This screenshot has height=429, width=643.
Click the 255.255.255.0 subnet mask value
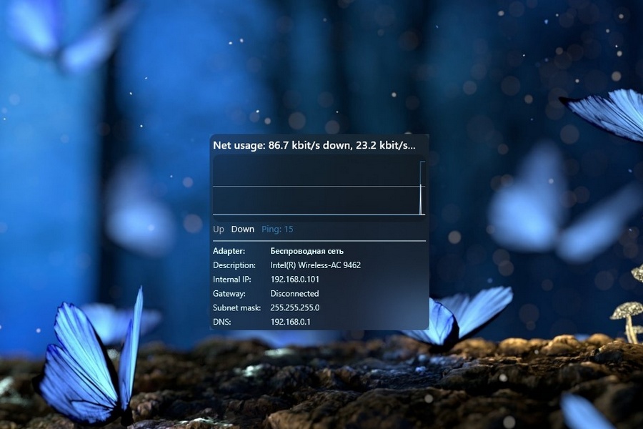(294, 308)
